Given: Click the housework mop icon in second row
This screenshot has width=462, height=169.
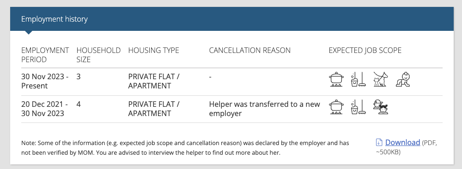Looking at the screenshot, I should coord(359,107).
